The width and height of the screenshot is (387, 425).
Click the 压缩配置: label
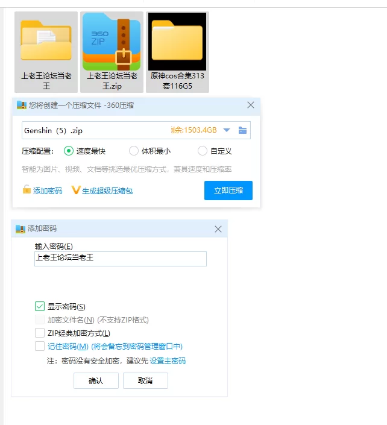[37, 151]
